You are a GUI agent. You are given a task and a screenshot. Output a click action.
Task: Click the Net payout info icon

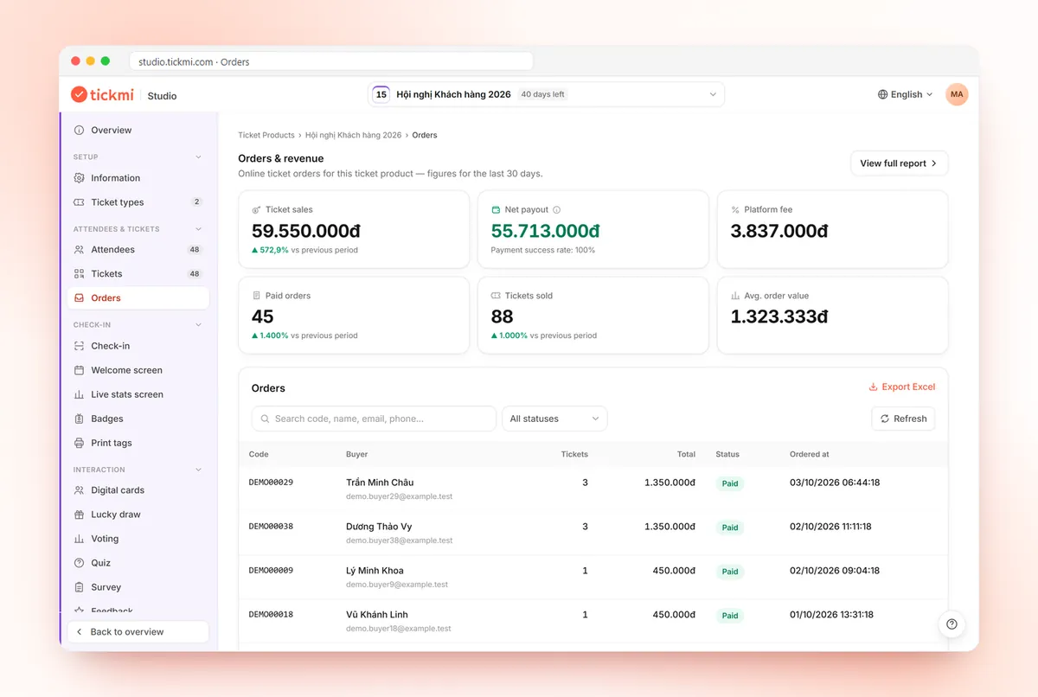(x=556, y=210)
